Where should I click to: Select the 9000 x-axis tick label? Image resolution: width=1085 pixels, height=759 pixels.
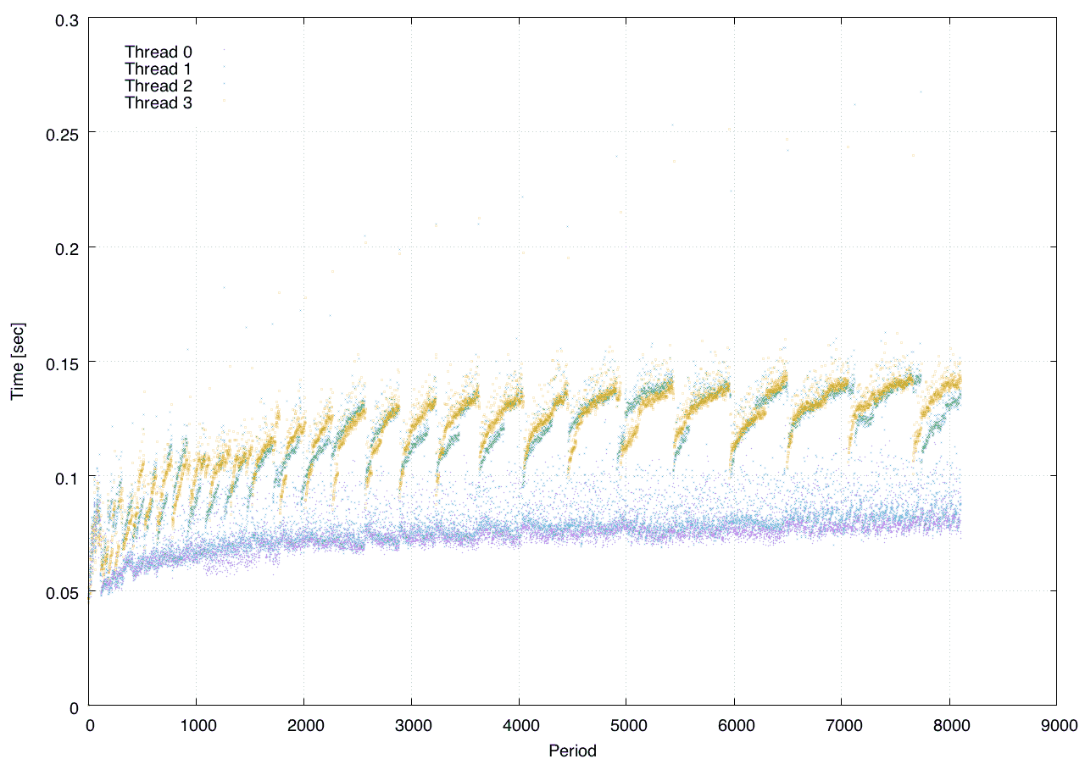tap(1055, 726)
